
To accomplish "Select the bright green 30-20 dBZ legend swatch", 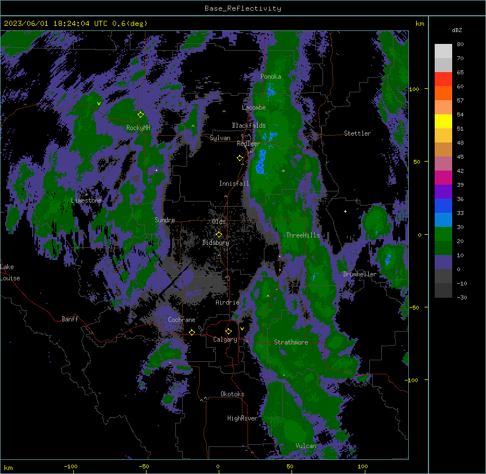I will [443, 234].
